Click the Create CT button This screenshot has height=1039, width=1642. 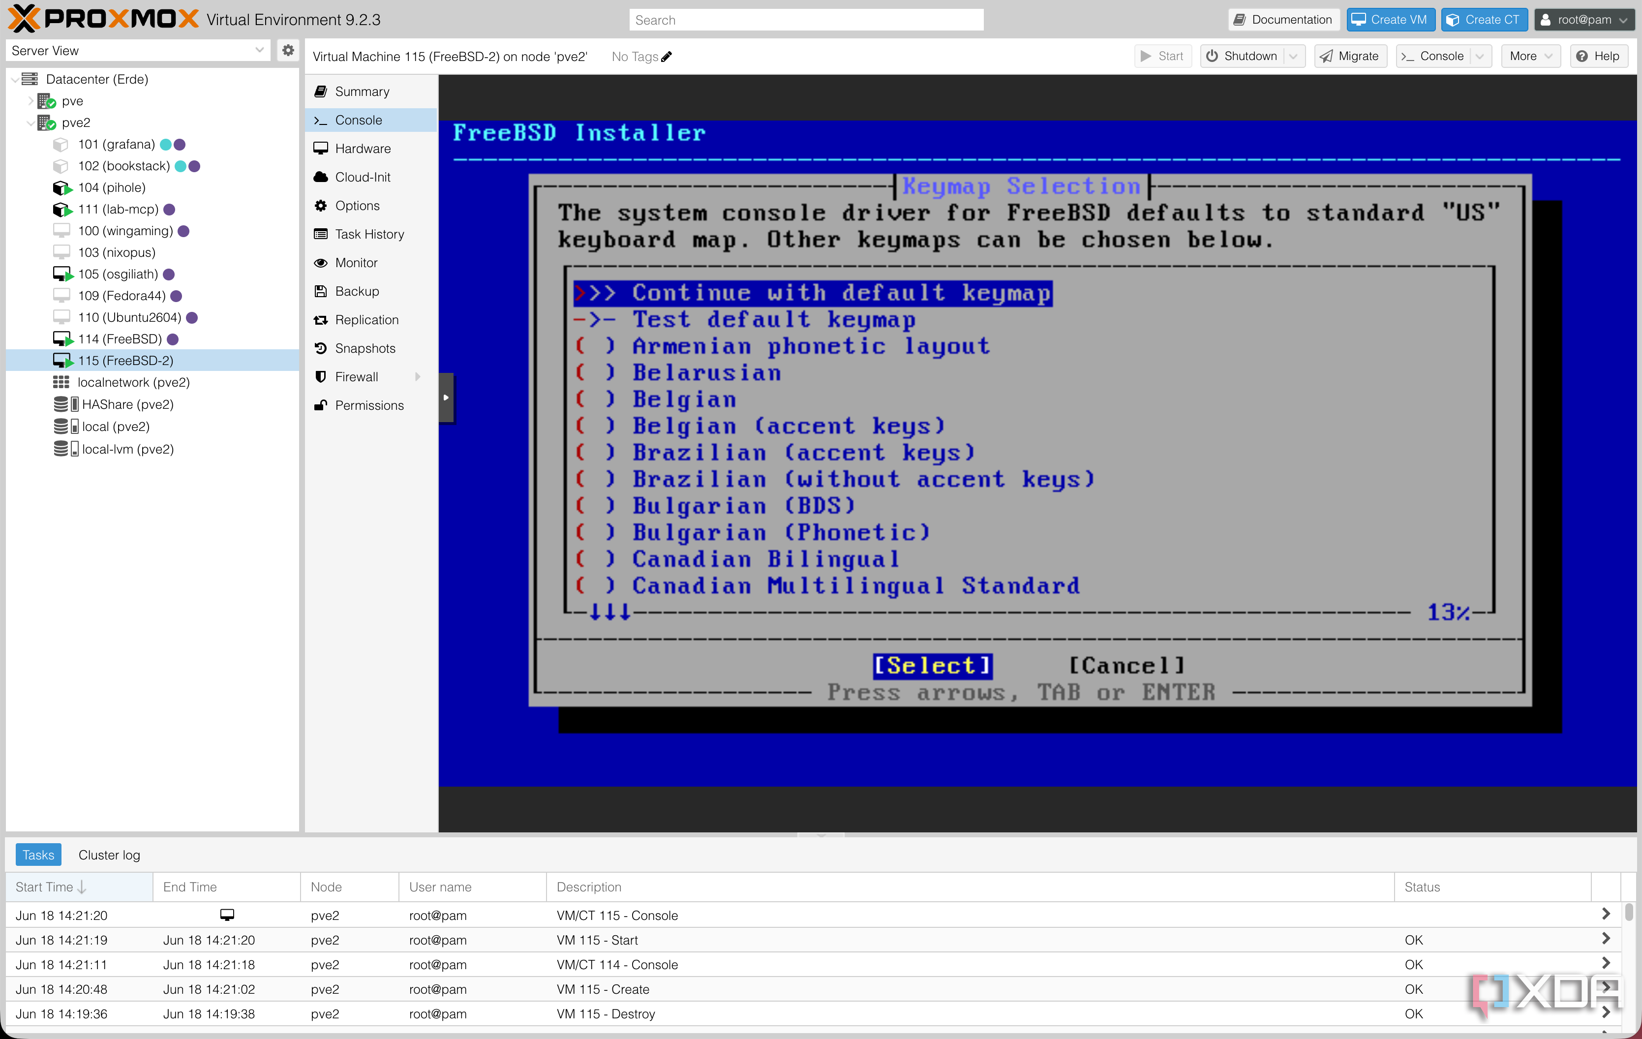coord(1485,20)
